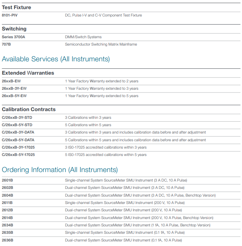Screen dimensions: 242x246
Task: Click the 'Available Services (All Instruments)' title
Action: point(56,59)
